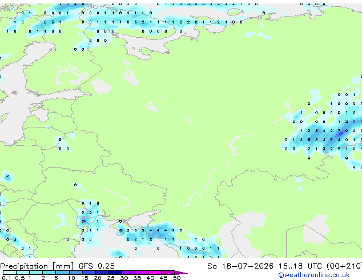Click the "50" legend scale label
Image resolution: width=362 pixels, height=280 pixels.
[x=176, y=278]
